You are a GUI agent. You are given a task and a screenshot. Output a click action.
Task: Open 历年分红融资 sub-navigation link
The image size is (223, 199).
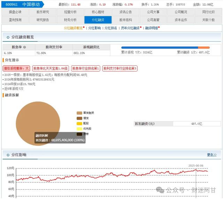[130, 28]
